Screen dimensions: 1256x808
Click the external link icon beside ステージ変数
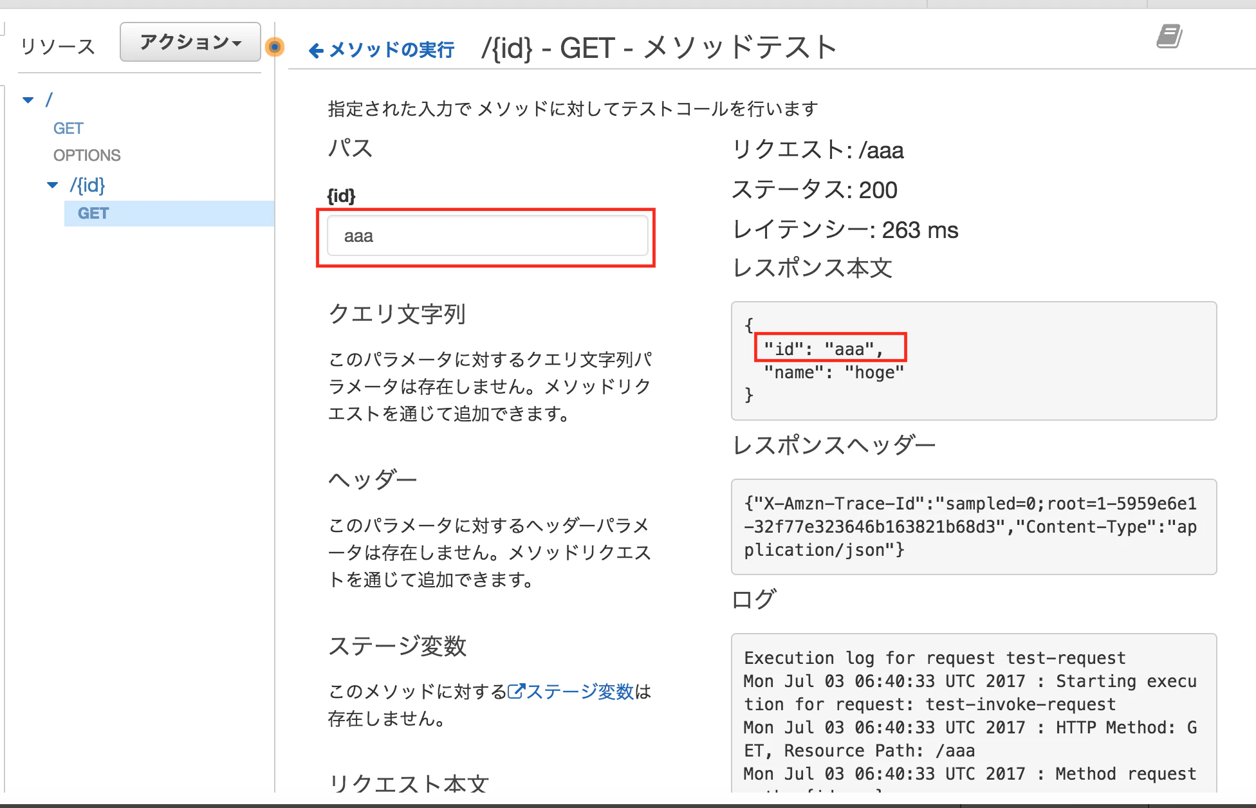point(517,692)
